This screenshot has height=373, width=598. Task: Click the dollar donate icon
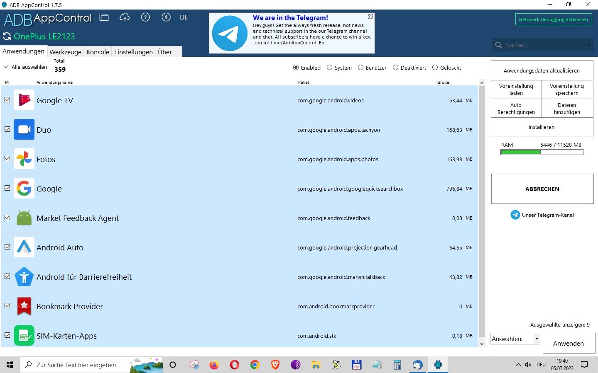(166, 17)
